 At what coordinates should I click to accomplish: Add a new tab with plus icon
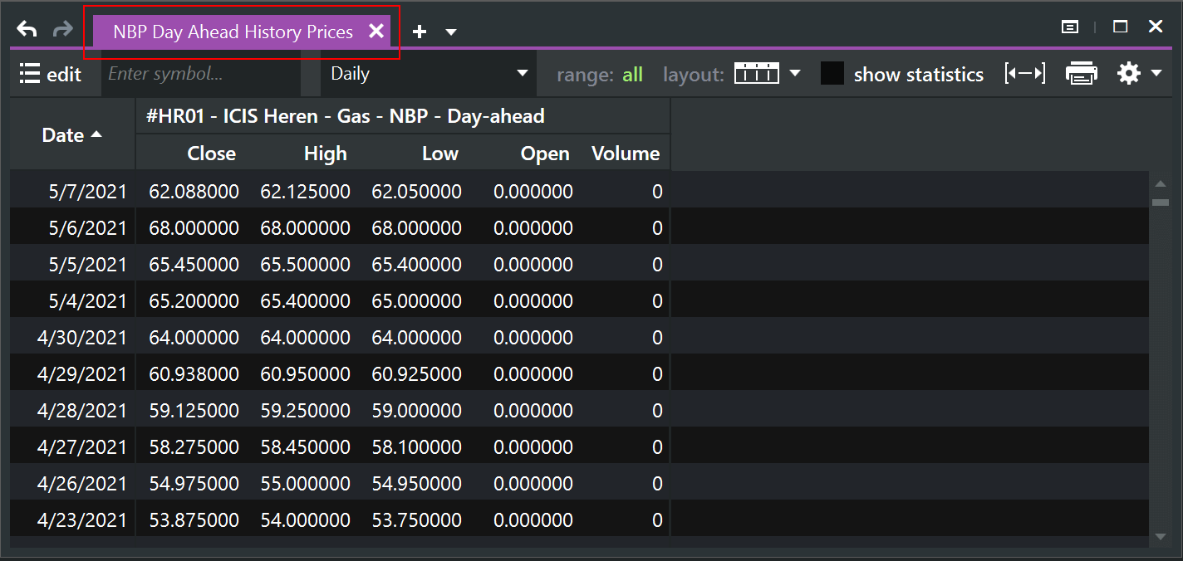click(420, 32)
